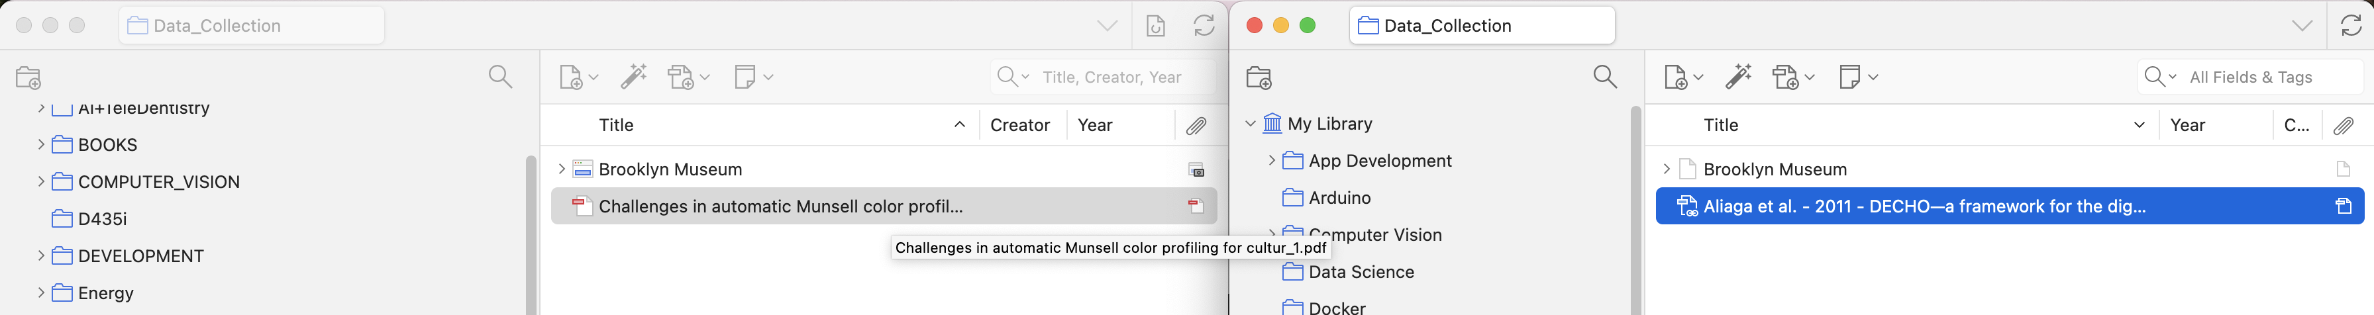Select Docker collection

pyautogui.click(x=1324, y=308)
